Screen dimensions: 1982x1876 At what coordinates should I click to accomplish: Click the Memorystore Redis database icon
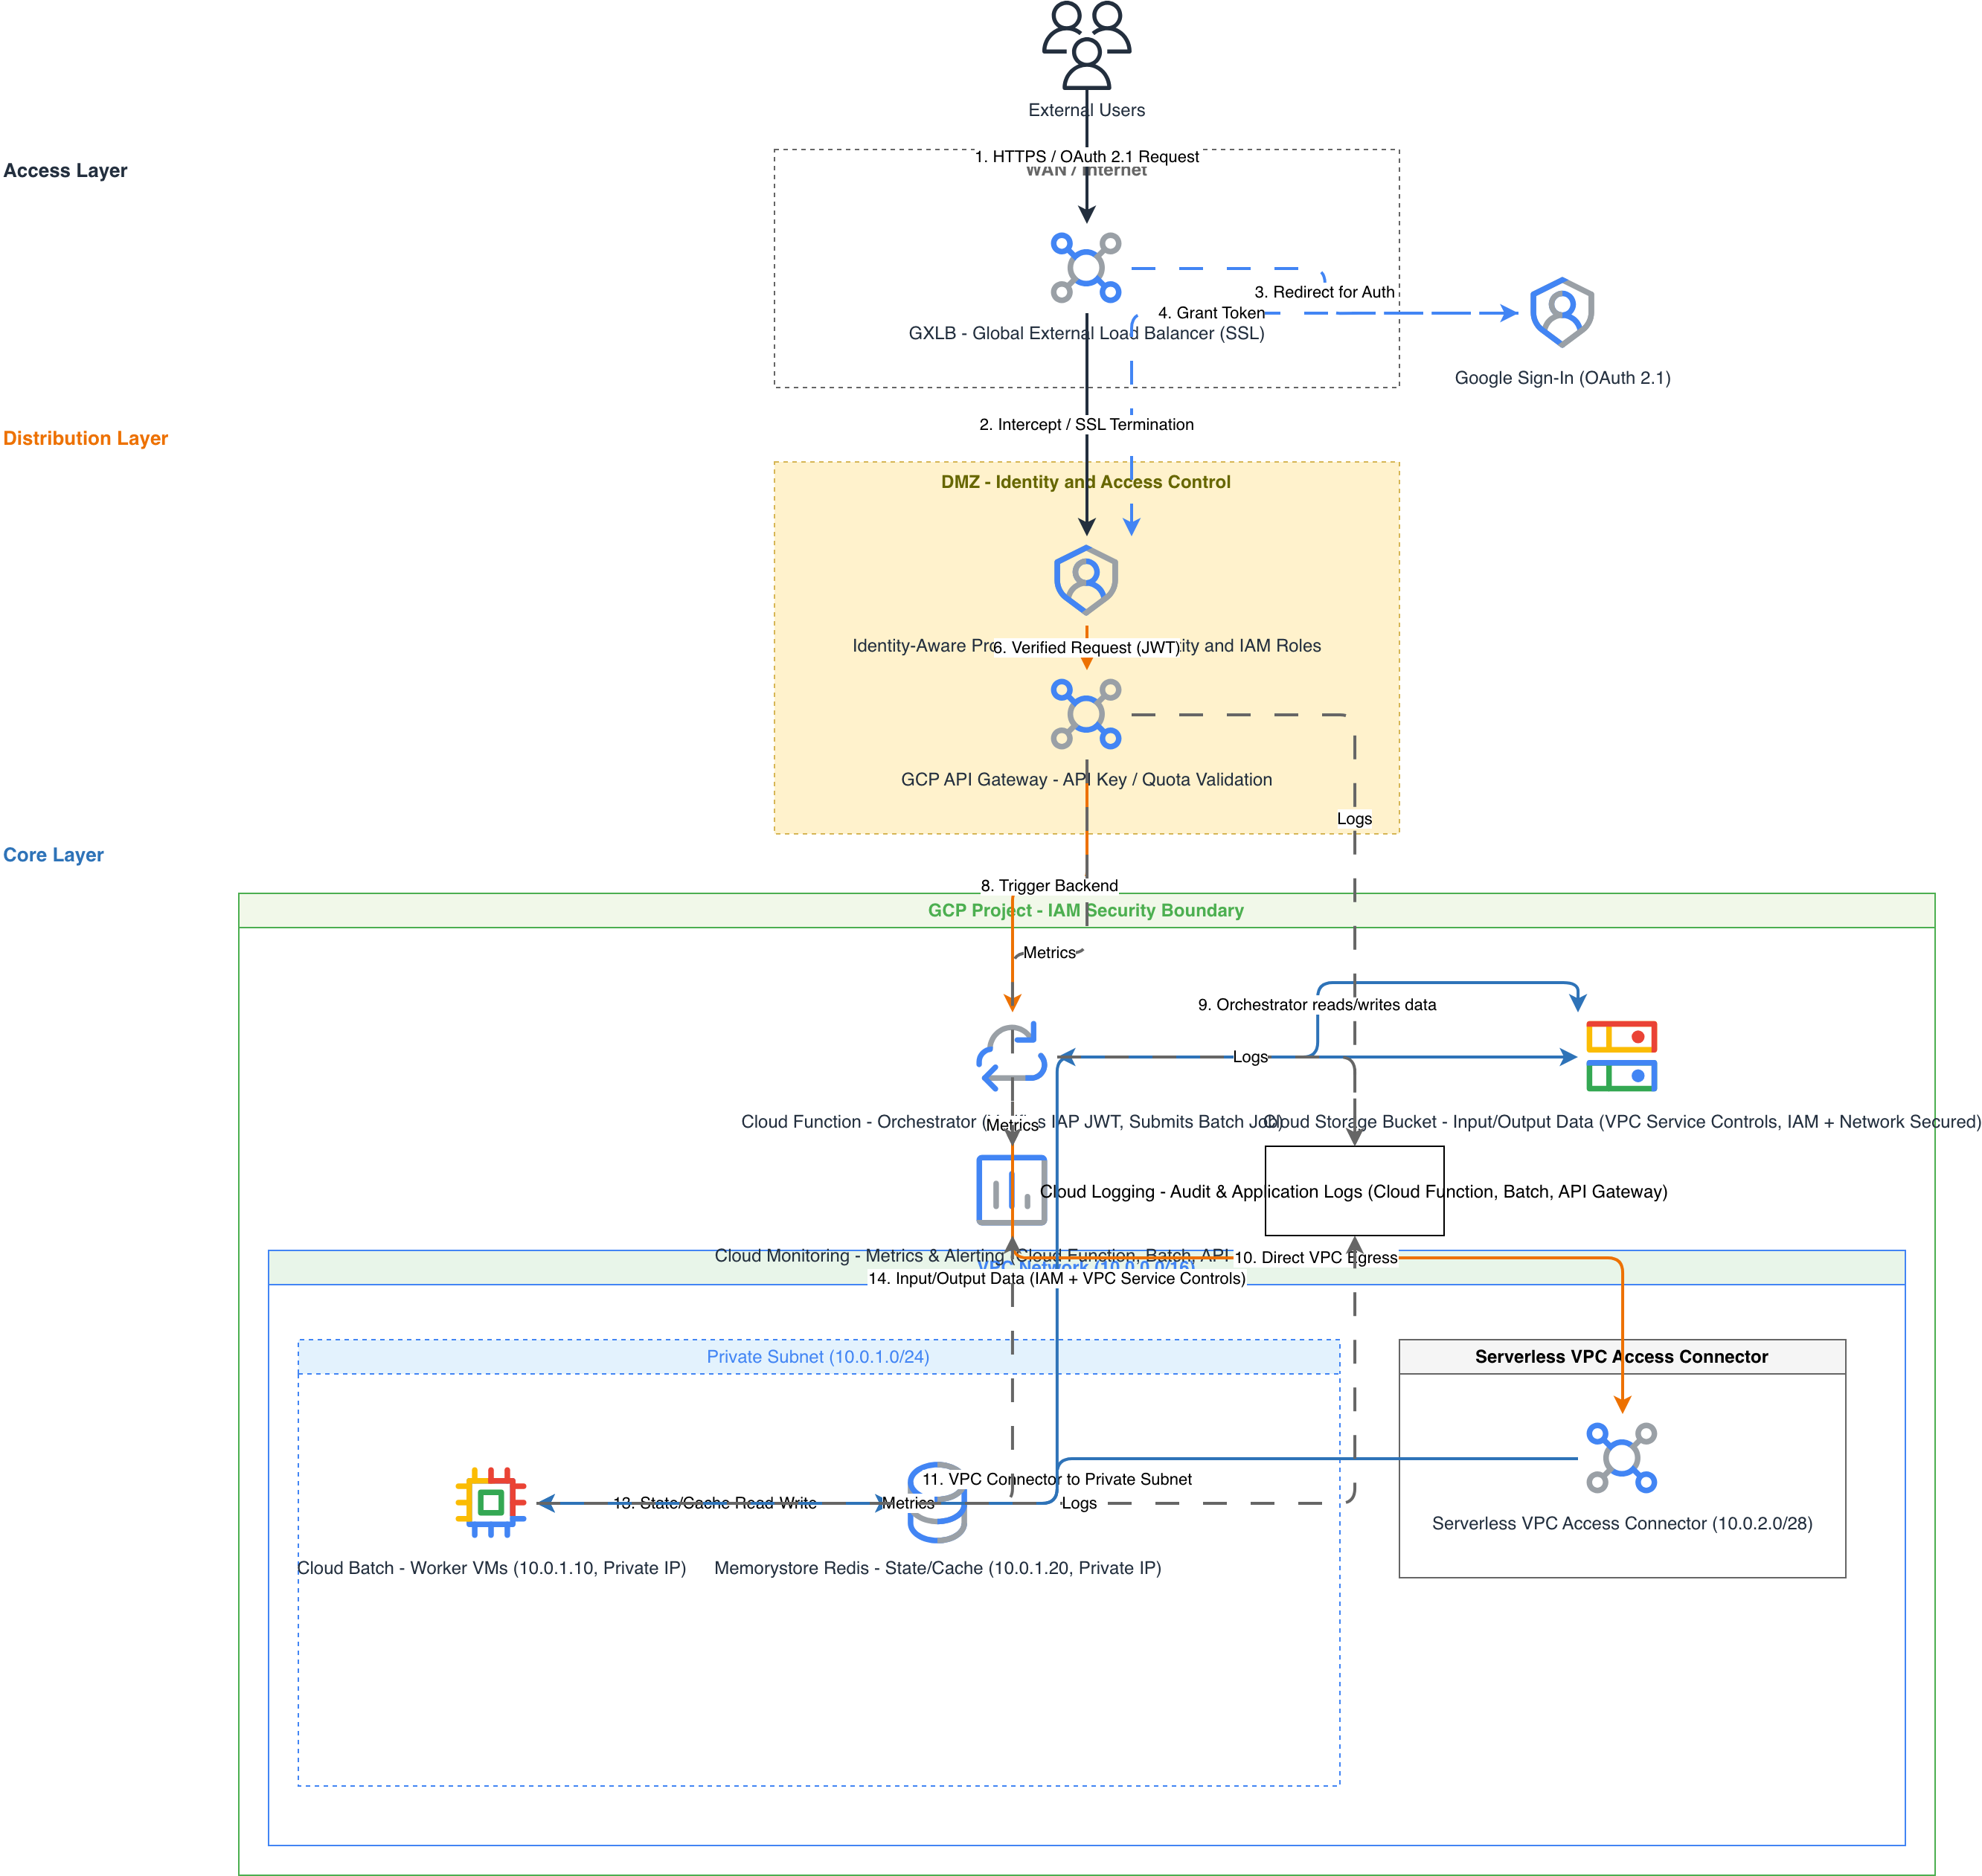pyautogui.click(x=937, y=1502)
